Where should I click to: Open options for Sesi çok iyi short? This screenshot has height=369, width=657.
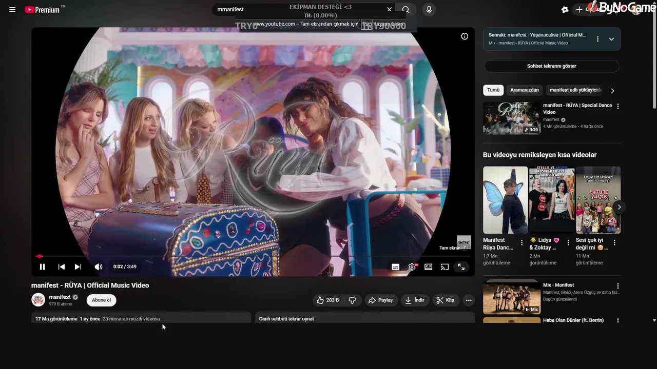pyautogui.click(x=615, y=243)
